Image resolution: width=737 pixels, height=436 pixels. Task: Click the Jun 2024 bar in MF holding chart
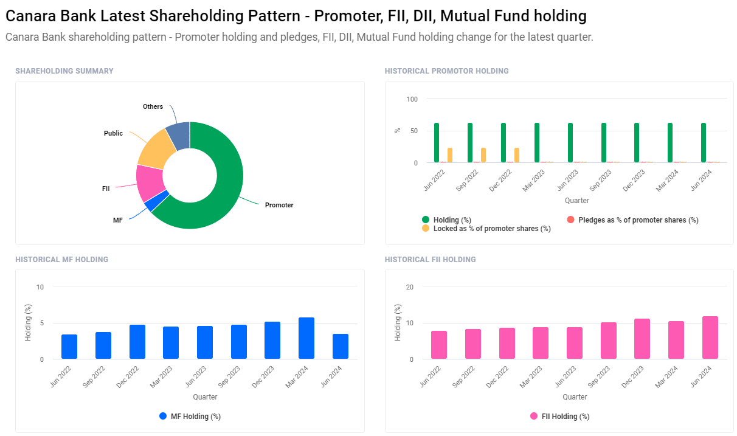pos(341,347)
